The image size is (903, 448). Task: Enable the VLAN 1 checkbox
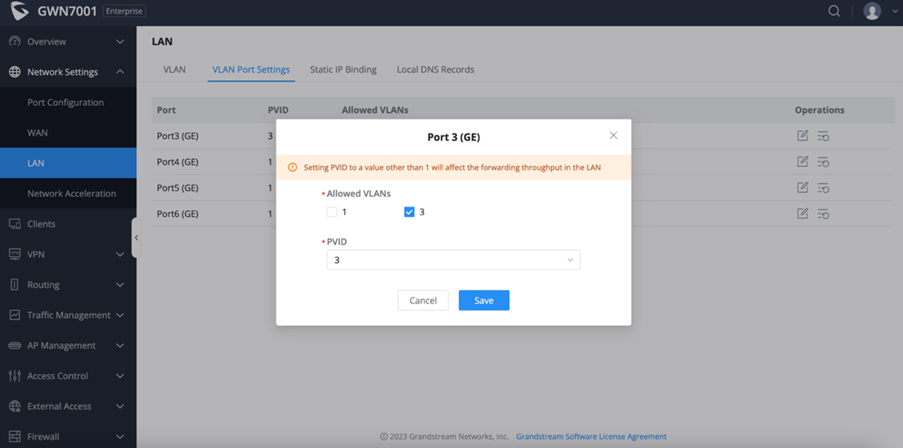[332, 212]
